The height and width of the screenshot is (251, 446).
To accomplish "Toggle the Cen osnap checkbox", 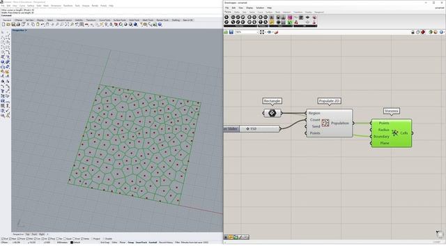I will [35, 238].
